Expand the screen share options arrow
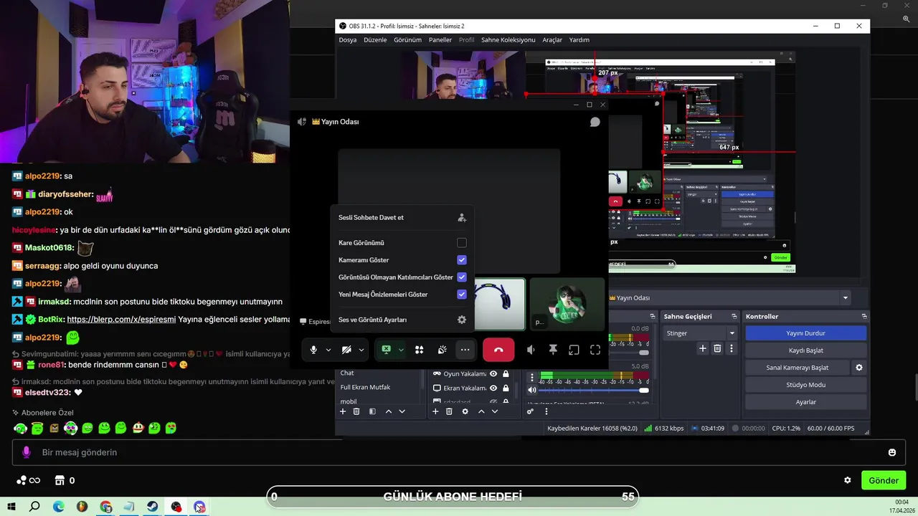The width and height of the screenshot is (918, 516). [x=401, y=350]
